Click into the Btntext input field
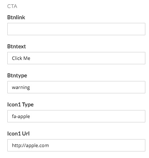The height and width of the screenshot is (158, 149). tap(76, 58)
